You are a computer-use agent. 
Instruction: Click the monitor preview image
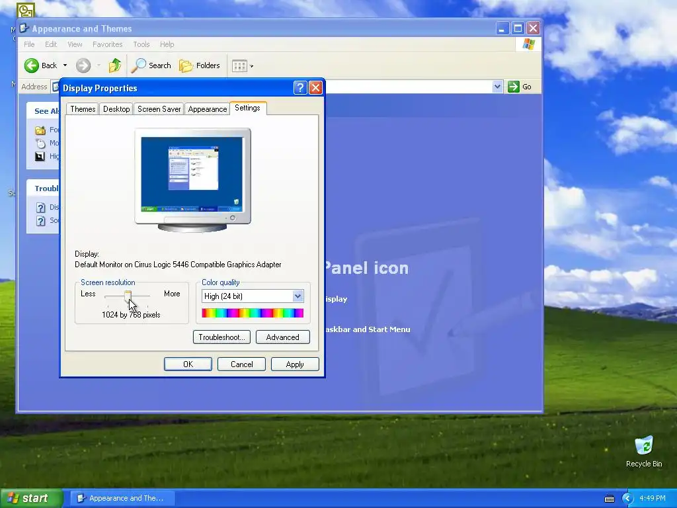click(192, 180)
